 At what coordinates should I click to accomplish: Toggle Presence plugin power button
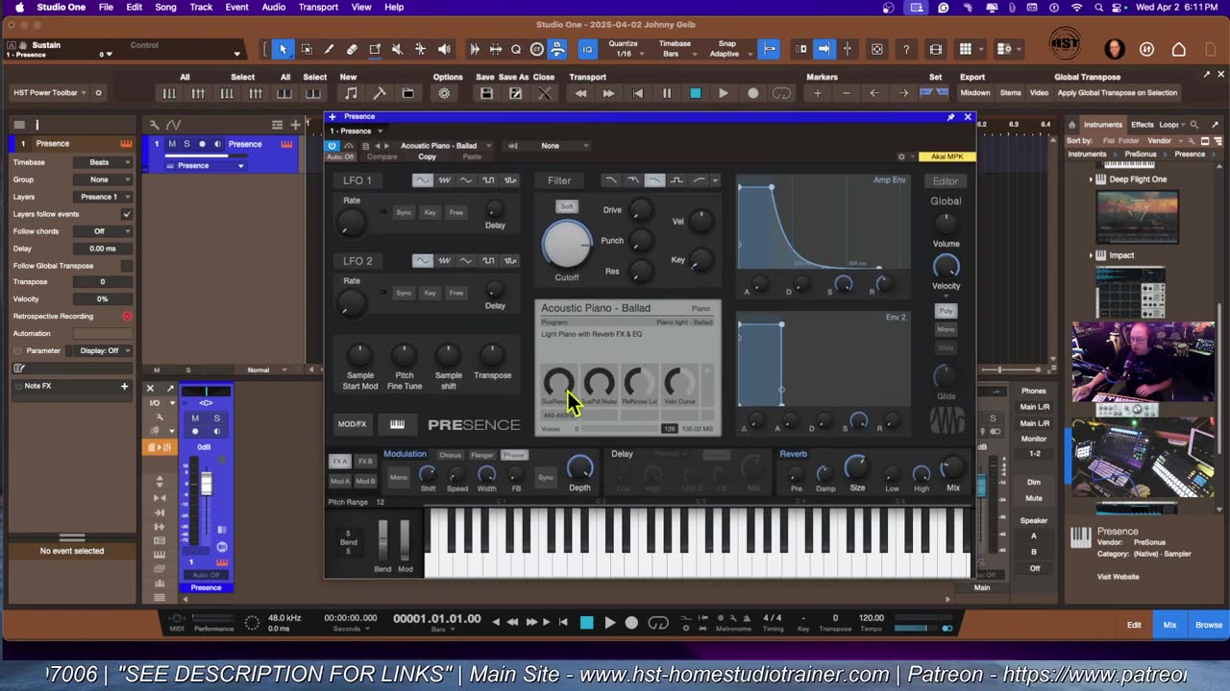coord(332,146)
